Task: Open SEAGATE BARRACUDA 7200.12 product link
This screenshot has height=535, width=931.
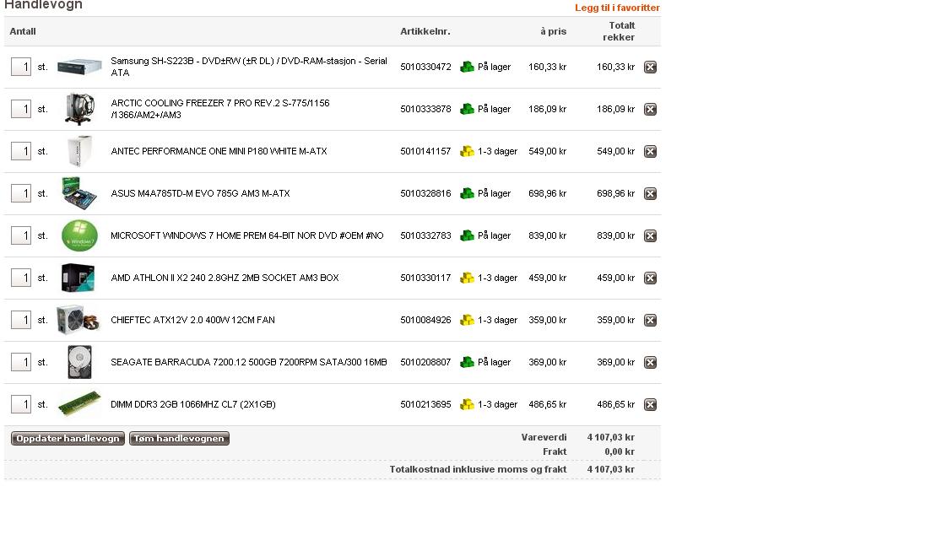Action: pos(249,362)
